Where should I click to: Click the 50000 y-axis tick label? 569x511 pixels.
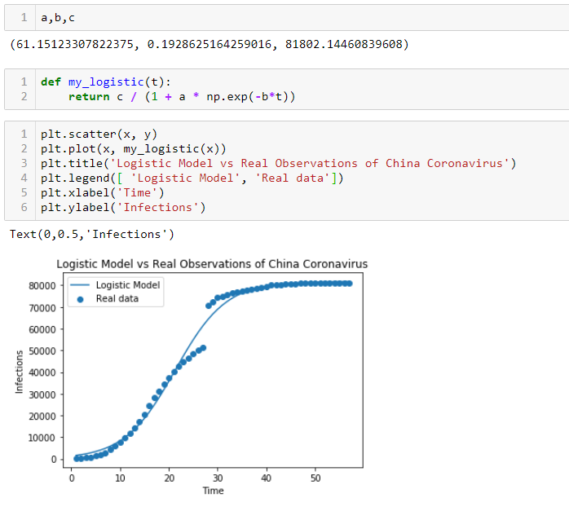(x=42, y=351)
